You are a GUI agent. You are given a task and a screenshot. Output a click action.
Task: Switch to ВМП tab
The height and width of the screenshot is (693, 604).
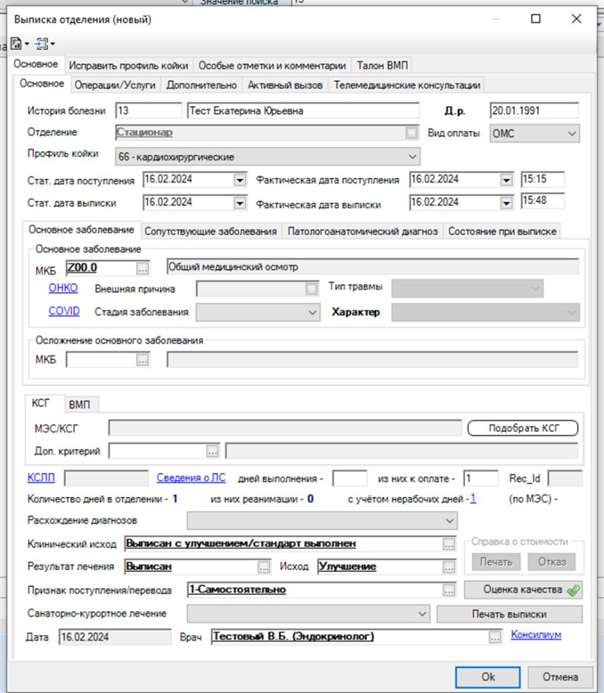click(80, 404)
